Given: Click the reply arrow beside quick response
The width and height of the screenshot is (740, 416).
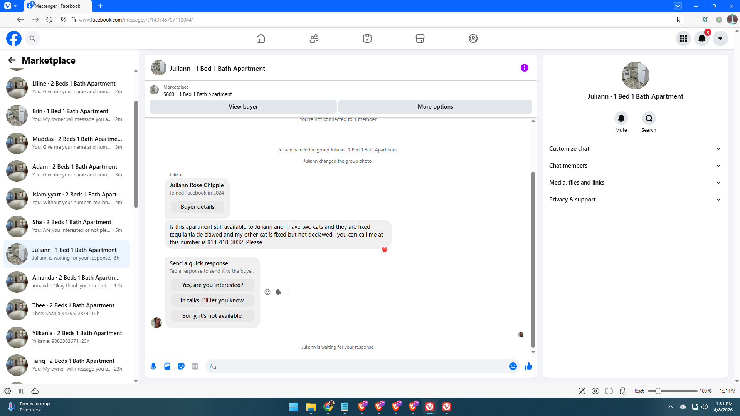Looking at the screenshot, I should point(278,292).
